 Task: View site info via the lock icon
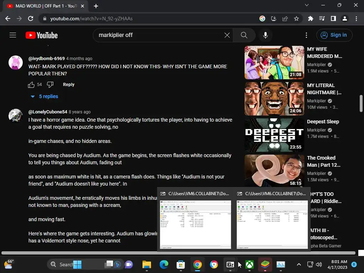coord(45,18)
